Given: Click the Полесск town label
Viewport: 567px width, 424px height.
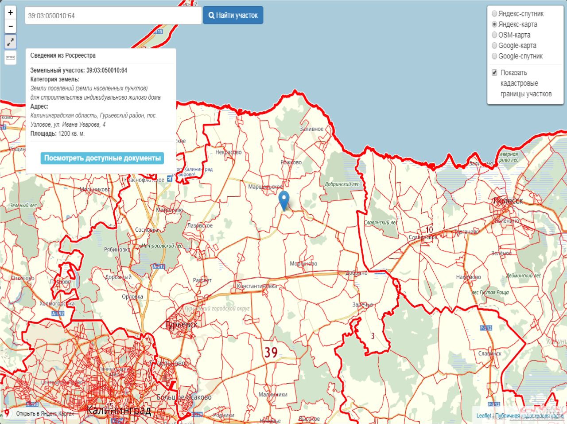Looking at the screenshot, I should (508, 201).
